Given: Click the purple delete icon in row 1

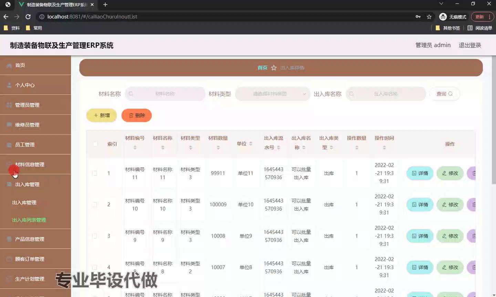Looking at the screenshot, I should (473, 173).
